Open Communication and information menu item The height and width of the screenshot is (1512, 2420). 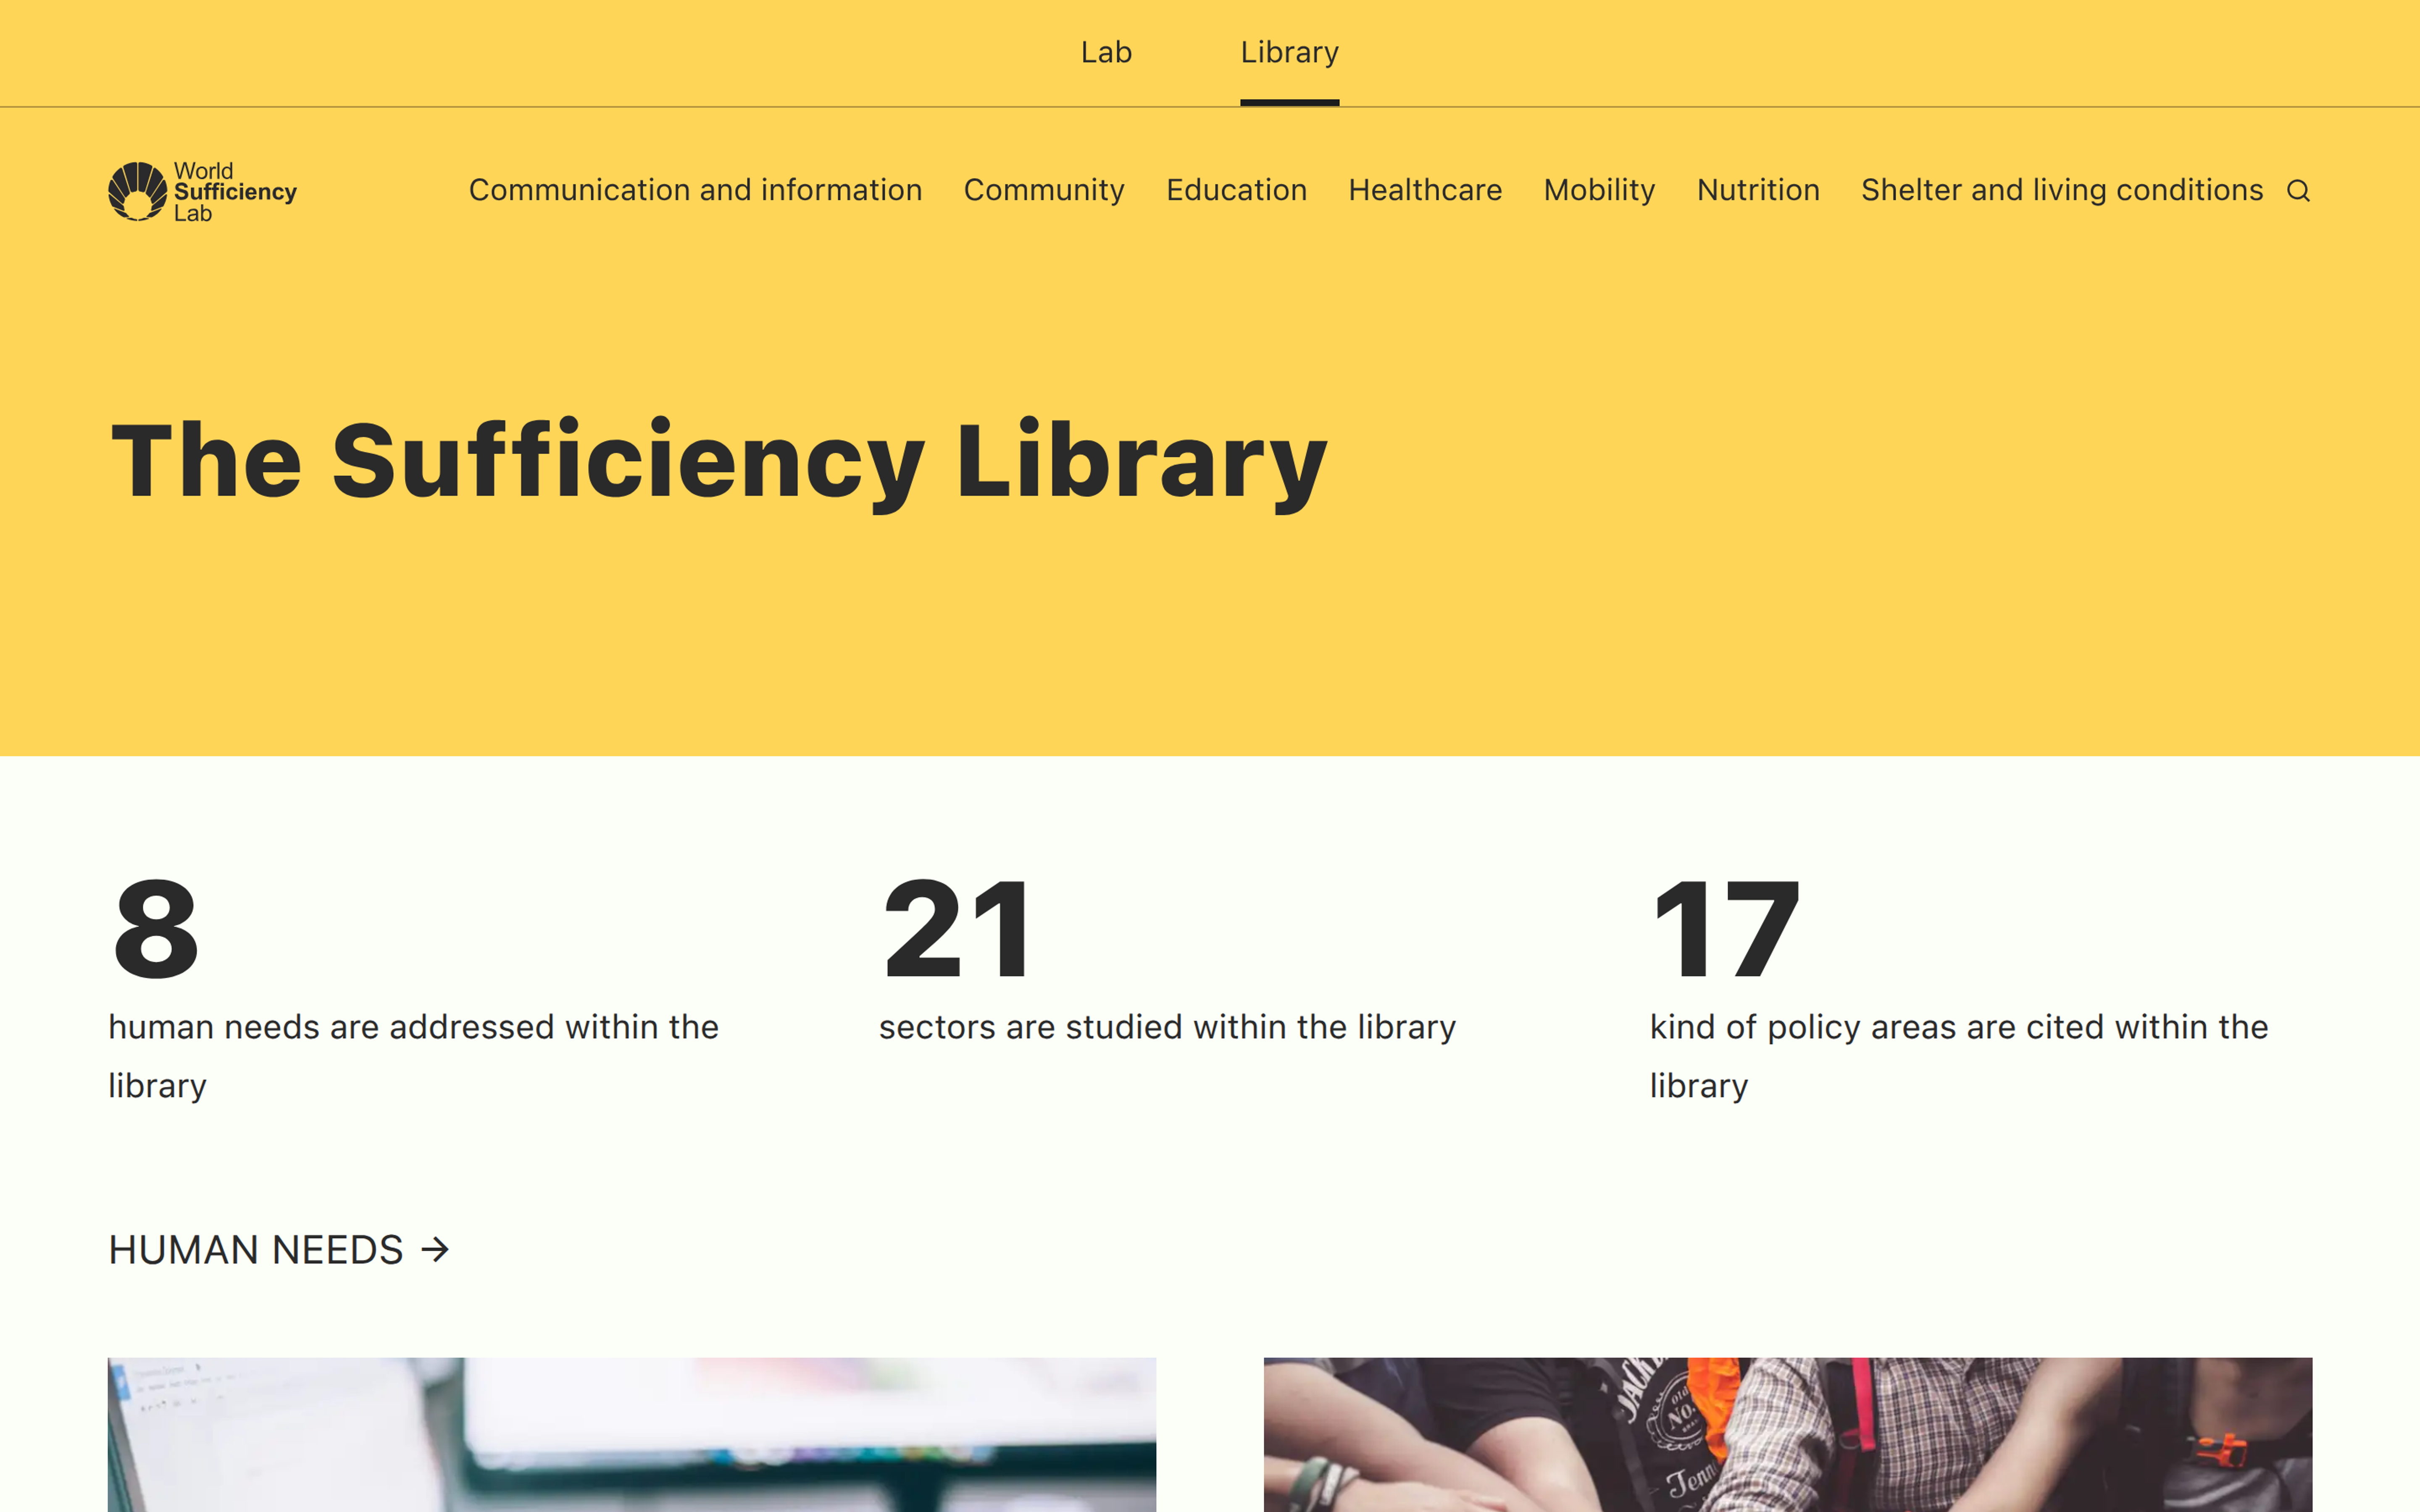695,190
